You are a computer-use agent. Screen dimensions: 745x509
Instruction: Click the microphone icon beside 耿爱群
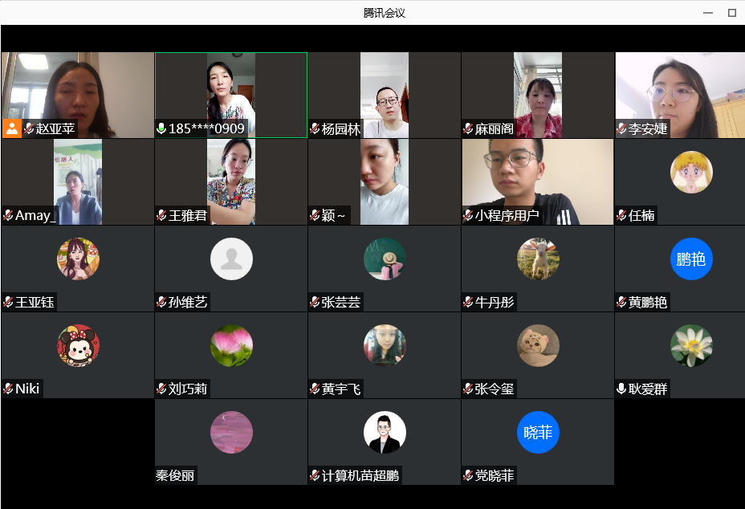click(x=621, y=389)
